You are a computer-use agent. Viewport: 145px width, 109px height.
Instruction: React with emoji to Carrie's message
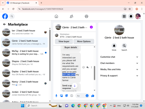84,67
